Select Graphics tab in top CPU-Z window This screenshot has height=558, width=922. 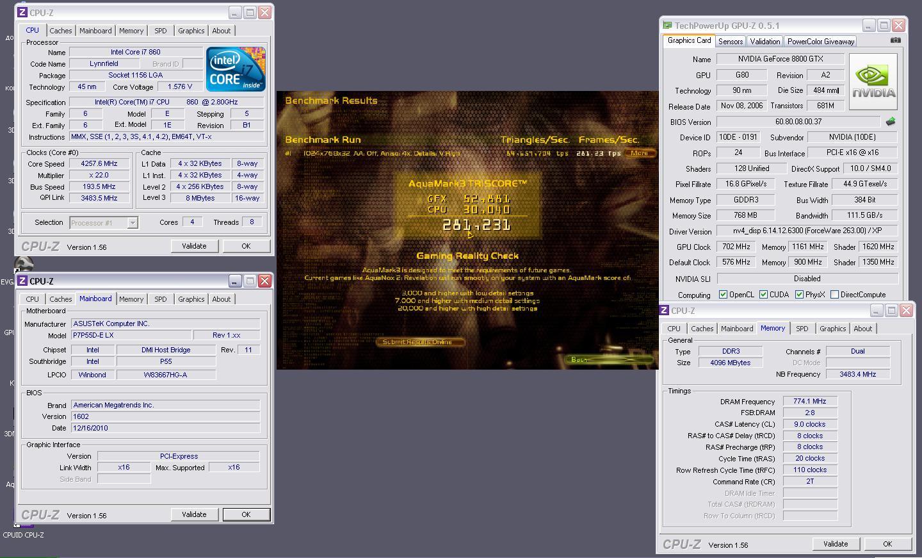click(191, 31)
